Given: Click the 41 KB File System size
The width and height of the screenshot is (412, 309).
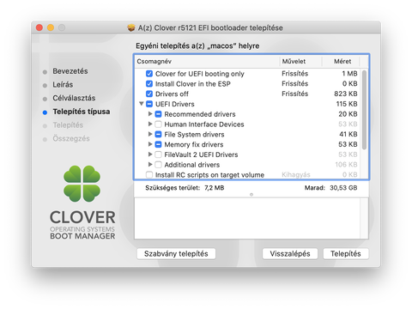Looking at the screenshot, I should coord(348,134).
